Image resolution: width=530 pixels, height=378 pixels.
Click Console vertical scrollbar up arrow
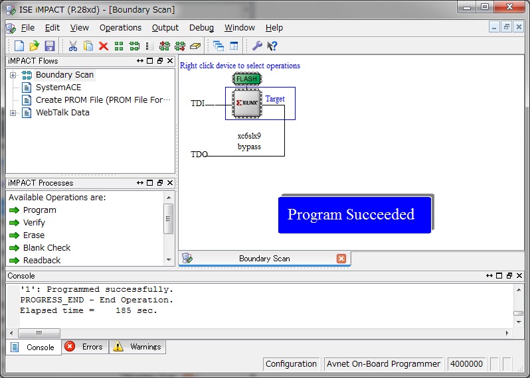(x=519, y=290)
